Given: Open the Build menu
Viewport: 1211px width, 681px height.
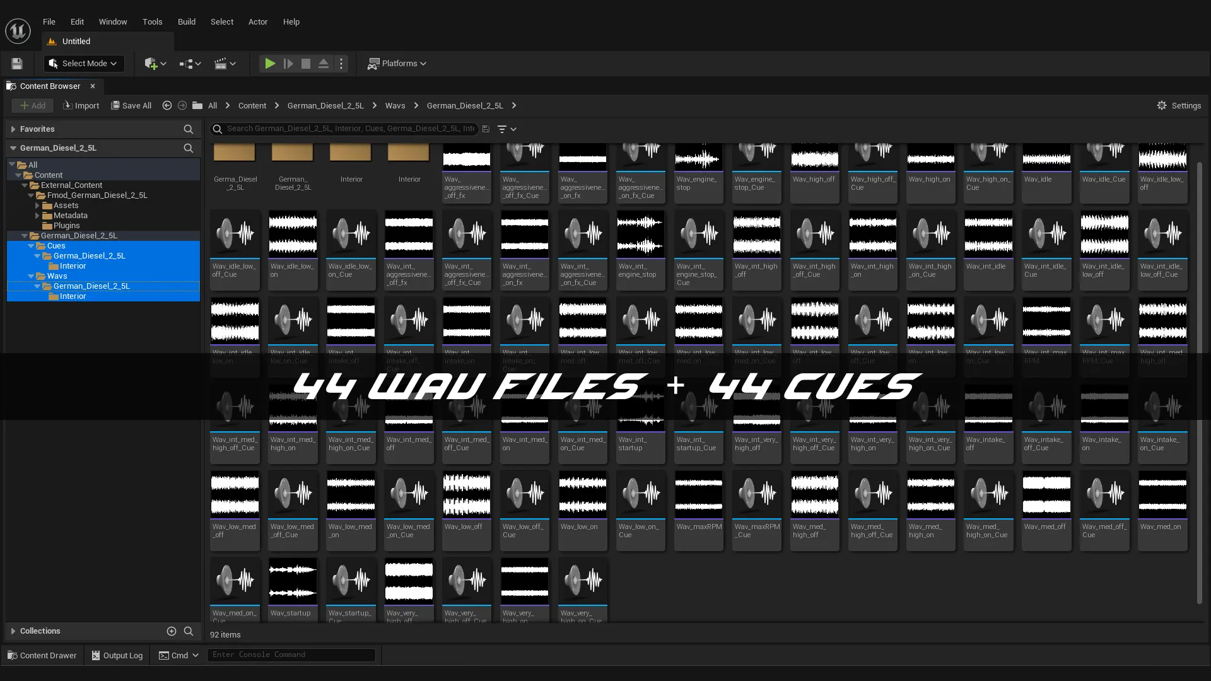Looking at the screenshot, I should tap(186, 21).
